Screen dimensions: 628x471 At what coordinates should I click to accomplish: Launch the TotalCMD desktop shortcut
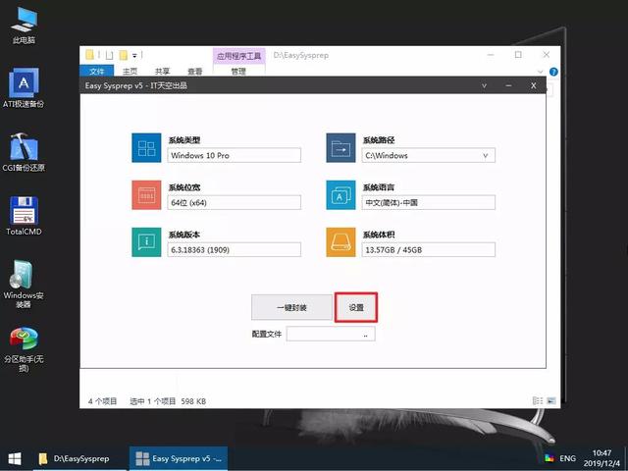point(24,216)
